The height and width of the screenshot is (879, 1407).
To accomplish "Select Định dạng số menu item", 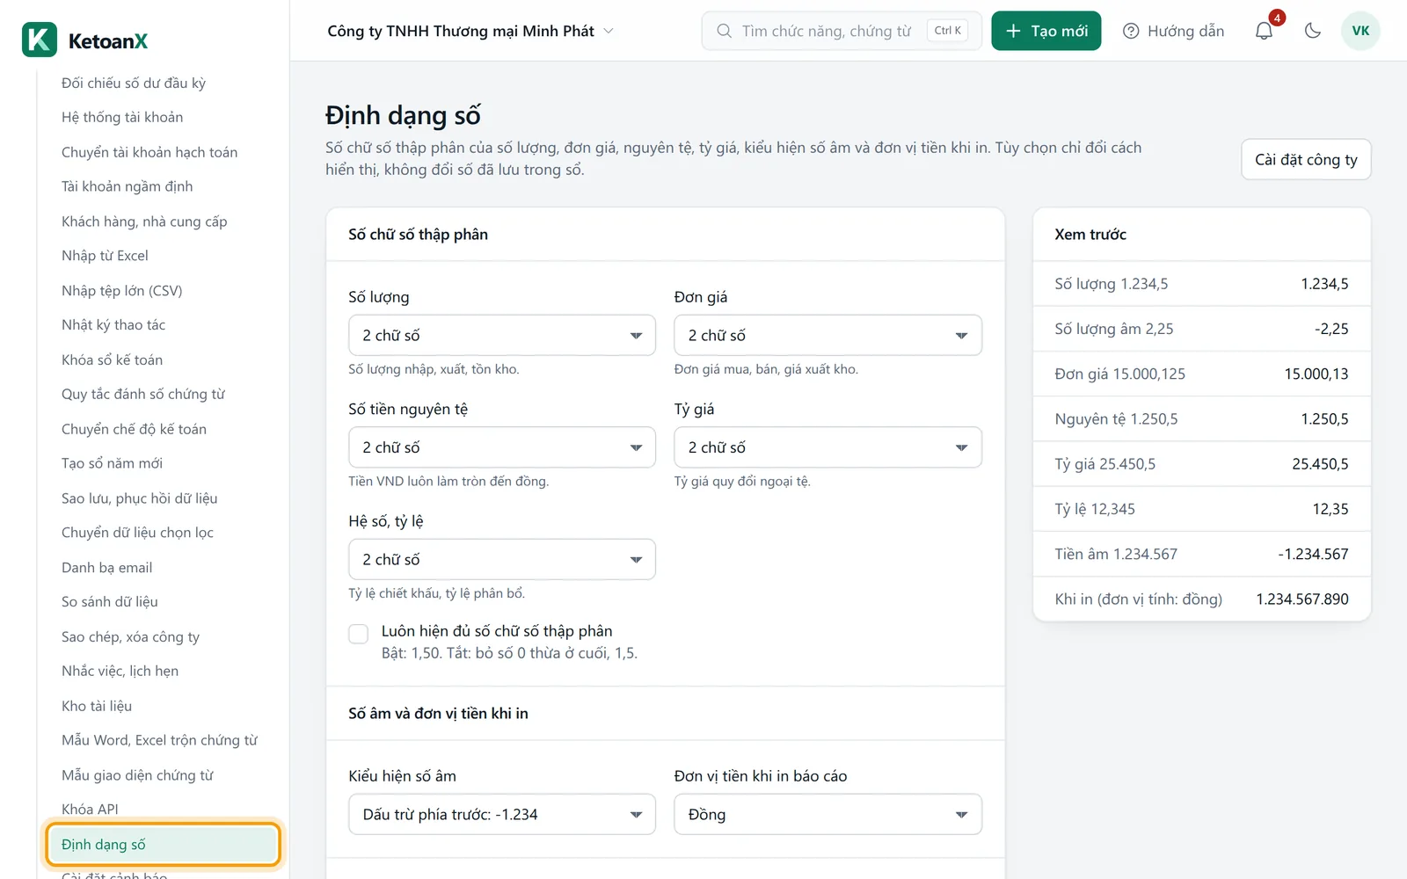I will coord(163,844).
